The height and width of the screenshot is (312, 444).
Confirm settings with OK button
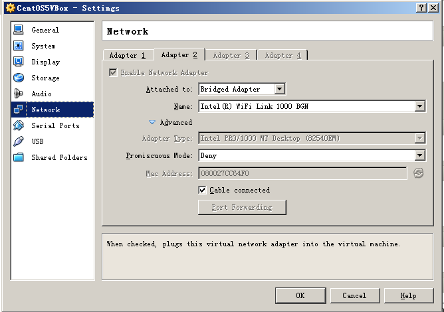[x=300, y=295]
